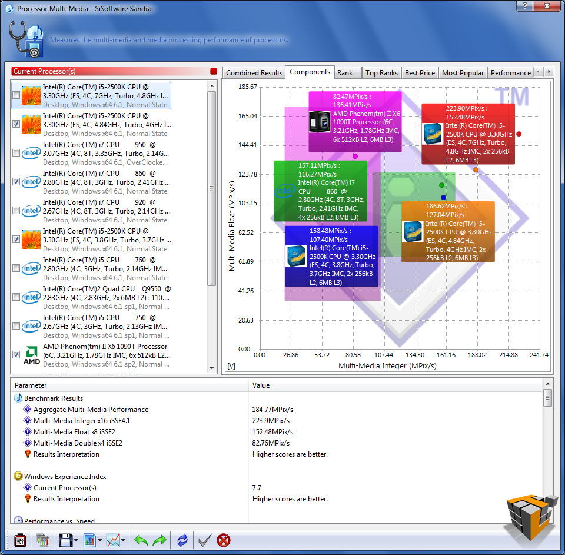Click the Performance vs. Speed clock icon

tap(18, 520)
